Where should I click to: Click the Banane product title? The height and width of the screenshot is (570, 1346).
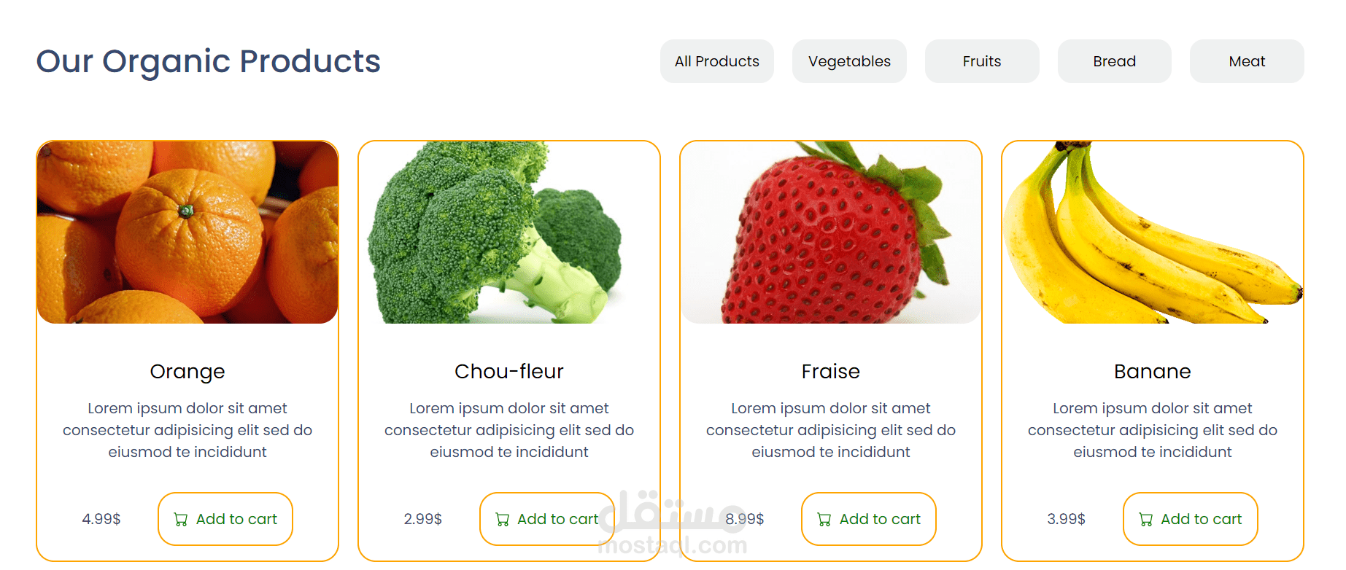coord(1153,372)
